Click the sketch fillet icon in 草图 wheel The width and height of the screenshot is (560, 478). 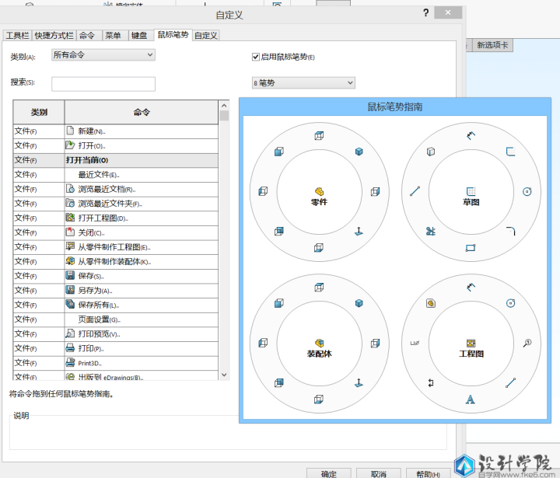pyautogui.click(x=511, y=231)
